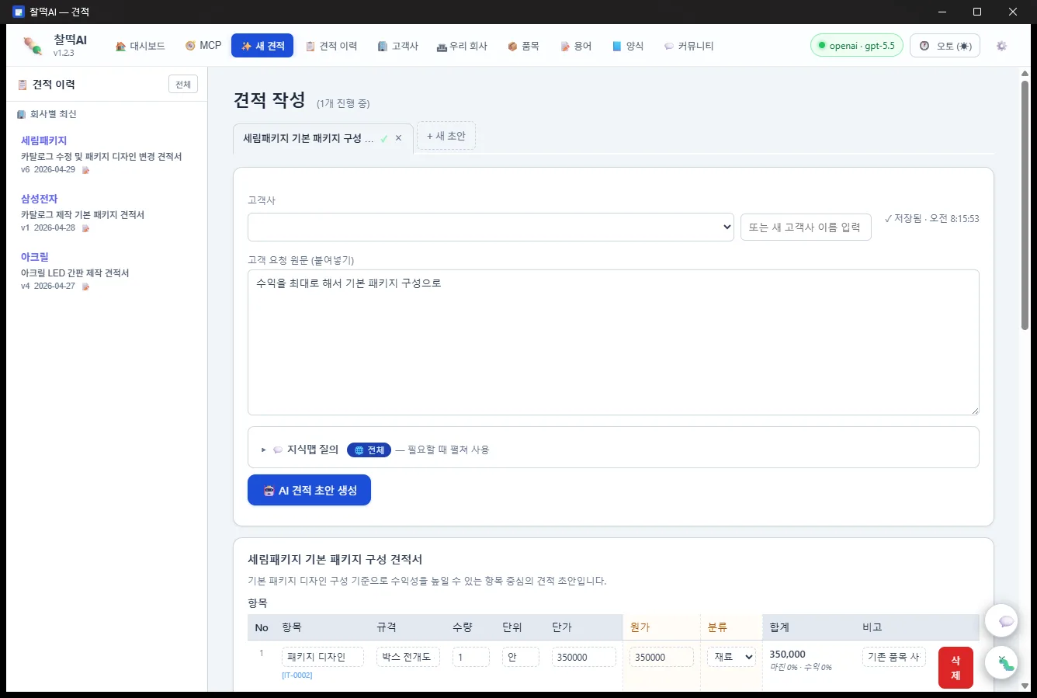Open the 아크릴 company link

click(35, 257)
